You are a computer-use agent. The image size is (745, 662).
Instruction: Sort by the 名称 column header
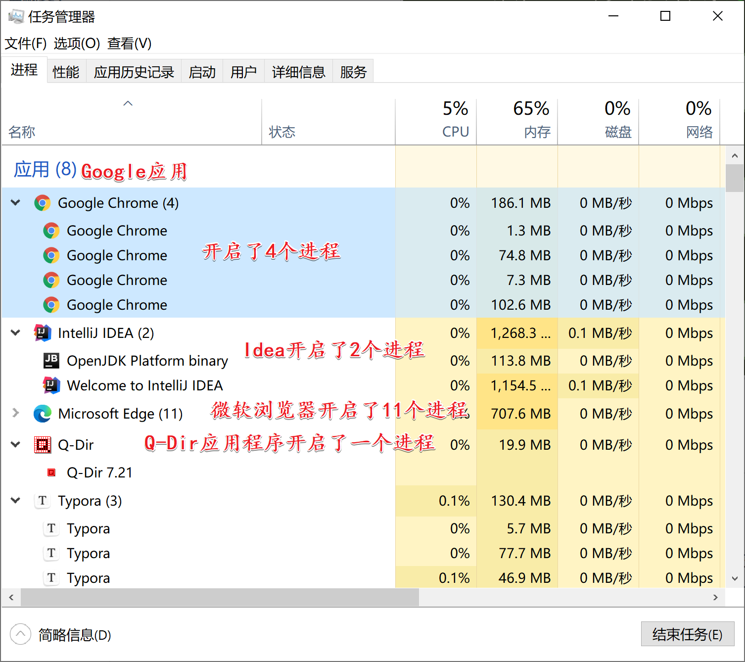(132, 122)
